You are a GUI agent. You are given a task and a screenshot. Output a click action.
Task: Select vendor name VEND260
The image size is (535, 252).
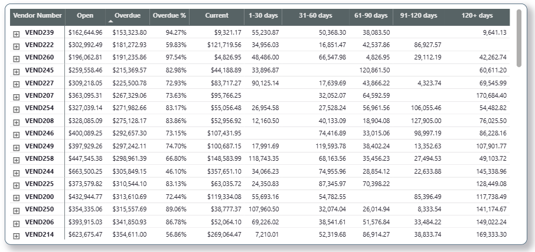point(39,58)
